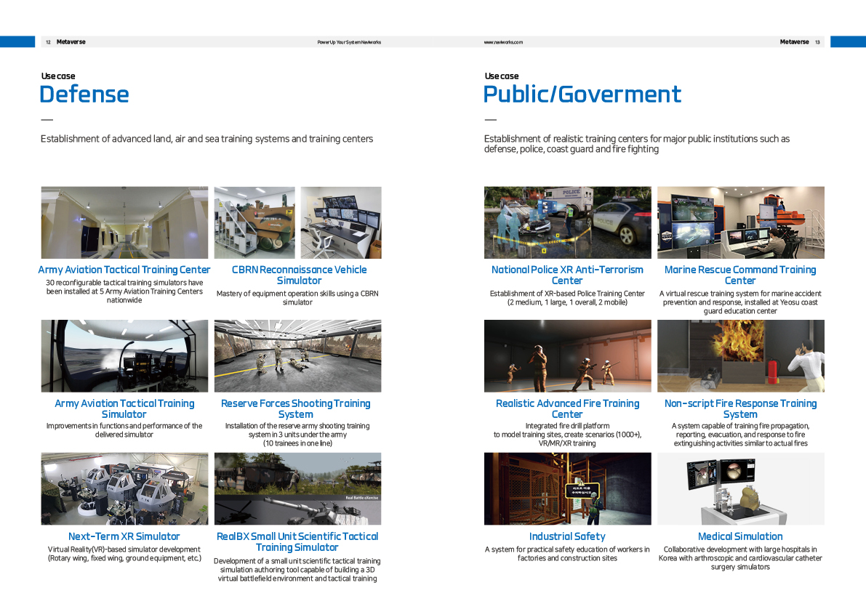Open the "Next-Term XR Simulator" heading
866x612 pixels.
[x=124, y=536]
